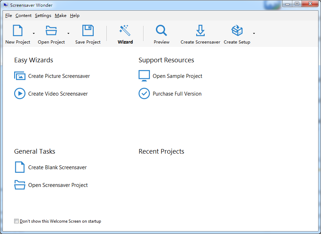
Task: Minimize the Screensaver Wonder window
Action: [x=287, y=4]
